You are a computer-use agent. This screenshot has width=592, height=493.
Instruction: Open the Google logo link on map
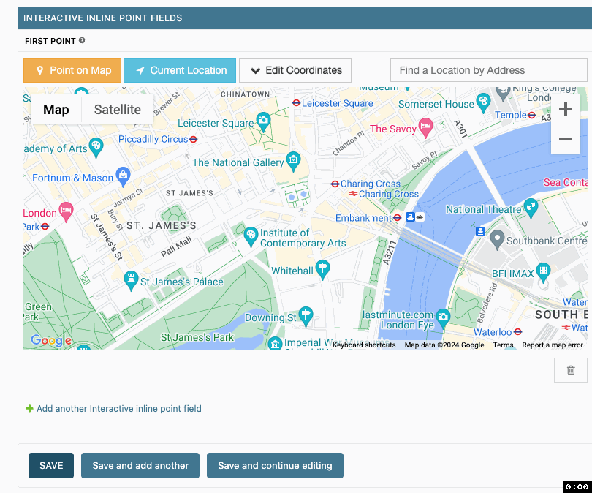[x=51, y=340]
